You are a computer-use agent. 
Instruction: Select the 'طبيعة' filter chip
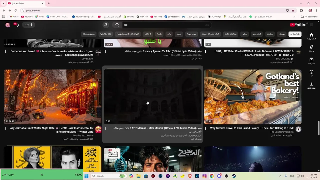(159, 34)
